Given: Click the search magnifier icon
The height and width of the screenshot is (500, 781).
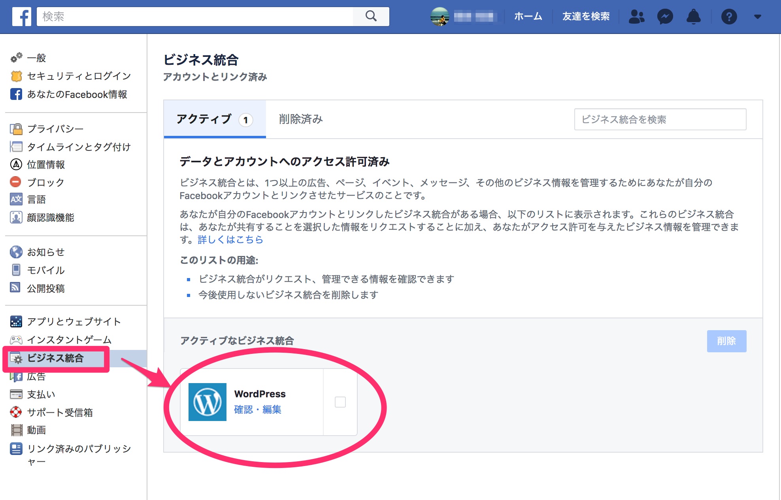Looking at the screenshot, I should [371, 16].
